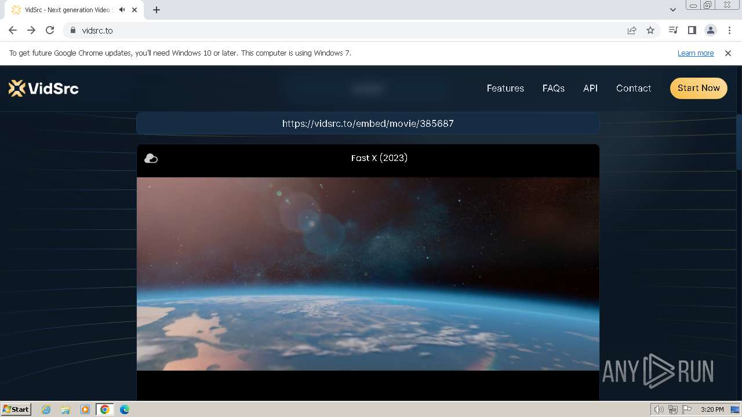Open a new browser tab

(157, 10)
